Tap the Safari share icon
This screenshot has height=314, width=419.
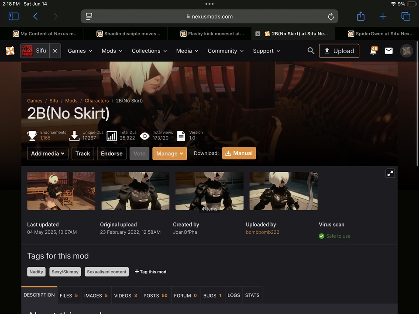pos(361,17)
